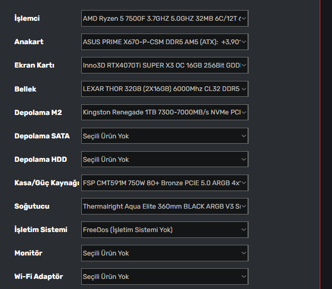Open the Wi-Fi Adaptör dropdown
The image size is (332, 289).
(x=164, y=276)
